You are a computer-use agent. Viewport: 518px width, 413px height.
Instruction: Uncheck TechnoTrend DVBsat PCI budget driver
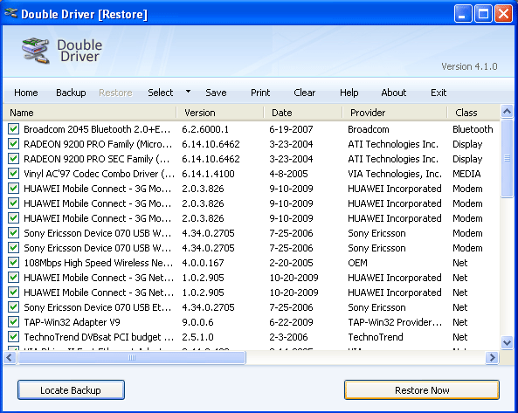(14, 337)
